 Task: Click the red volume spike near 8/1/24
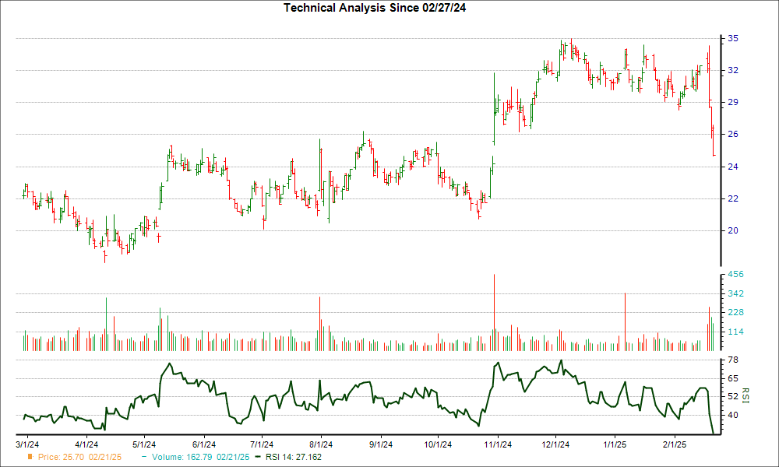click(320, 319)
